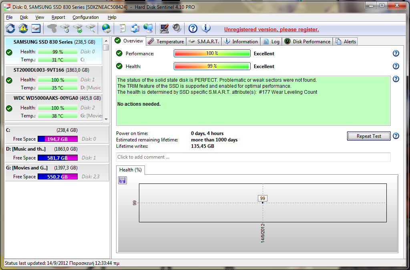Click help icon next to Repeat Test
This screenshot has width=410, height=270.
[396, 136]
